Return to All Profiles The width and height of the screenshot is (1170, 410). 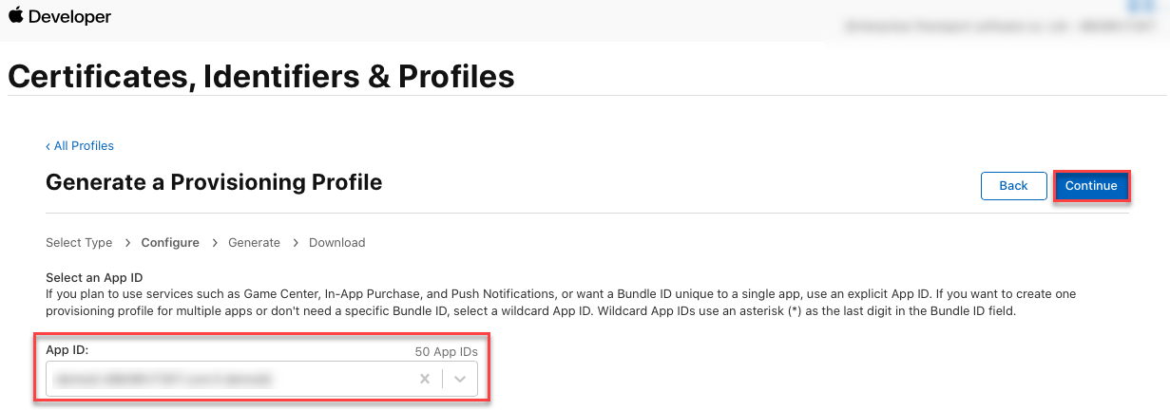coord(84,146)
